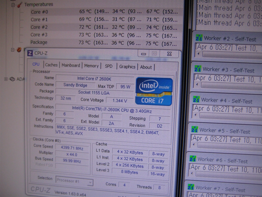This screenshot has height=197, width=262.
Task: Click the Prime95 icon of Worker #2
Action: (x=199, y=38)
